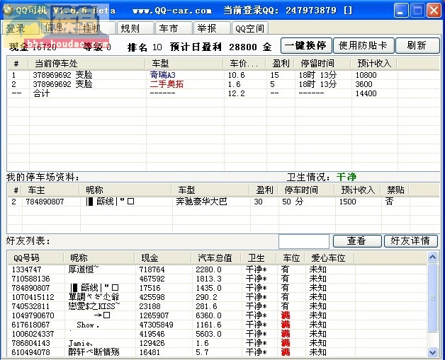Sort friends by 卫生 header
The image size is (445, 360).
(258, 257)
